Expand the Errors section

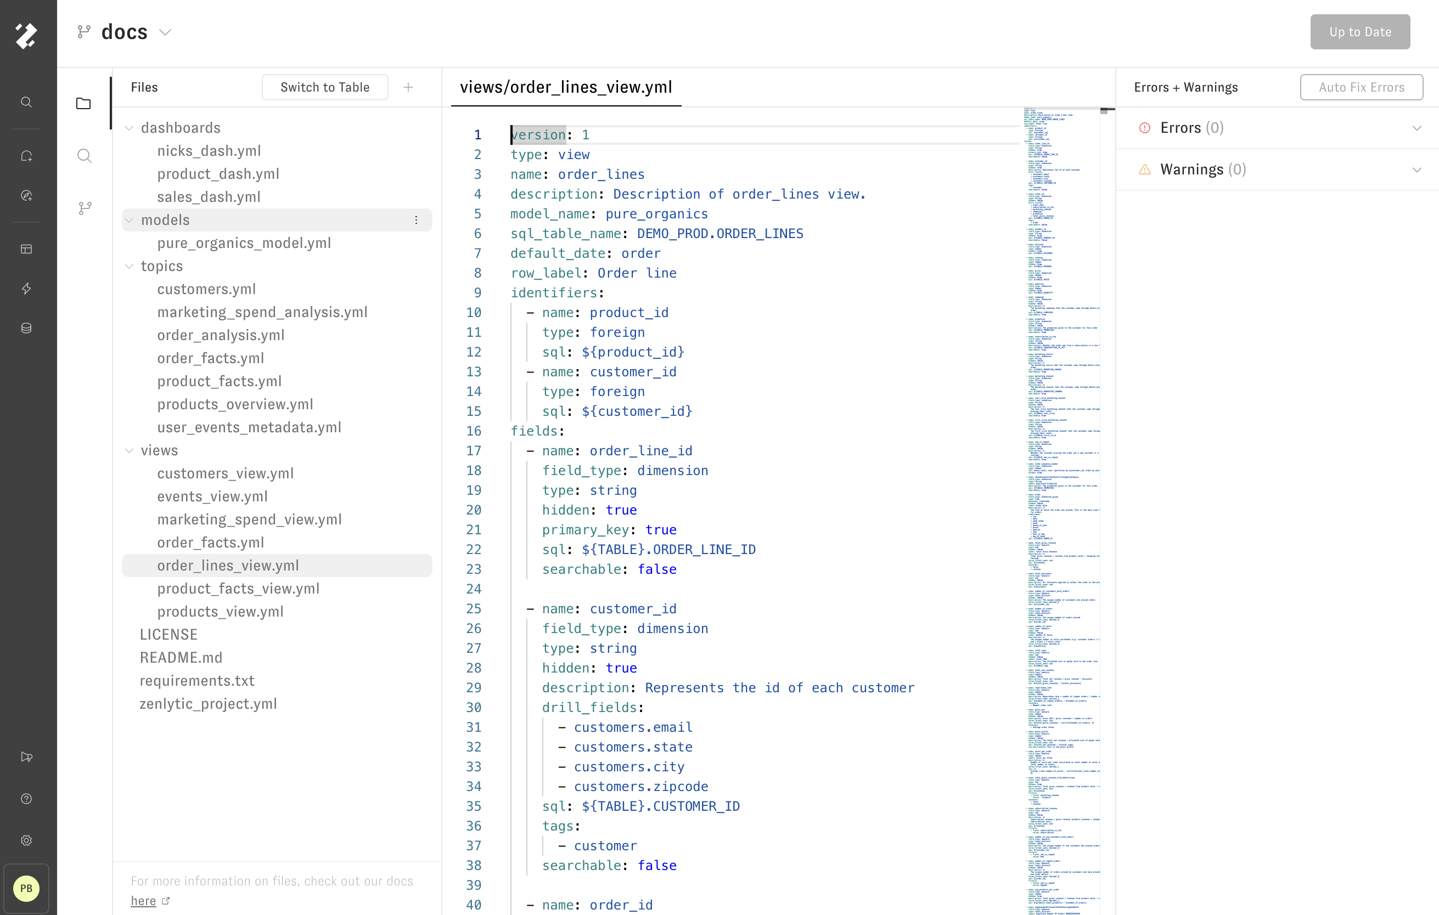[1416, 128]
